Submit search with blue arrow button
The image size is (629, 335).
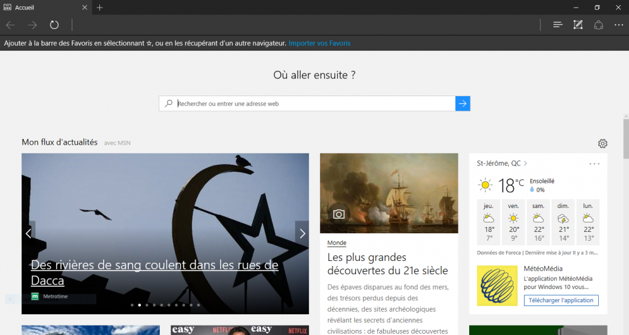click(x=462, y=103)
